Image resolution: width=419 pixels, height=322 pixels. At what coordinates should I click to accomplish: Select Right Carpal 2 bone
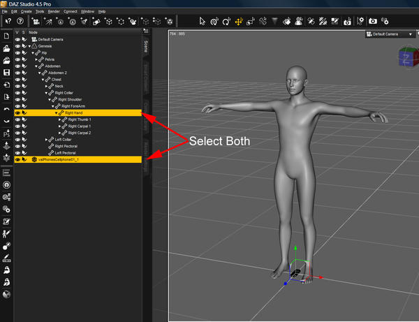(x=80, y=133)
